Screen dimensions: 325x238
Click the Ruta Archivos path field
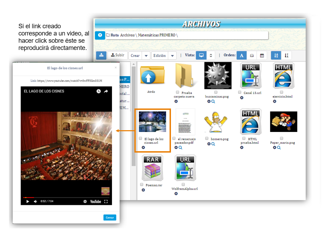[x=187, y=35]
